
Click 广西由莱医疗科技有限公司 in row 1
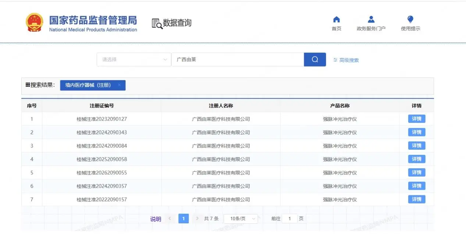pos(221,119)
